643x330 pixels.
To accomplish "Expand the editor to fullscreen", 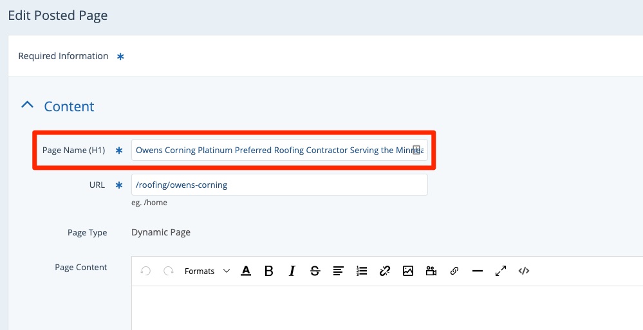I will coord(501,271).
